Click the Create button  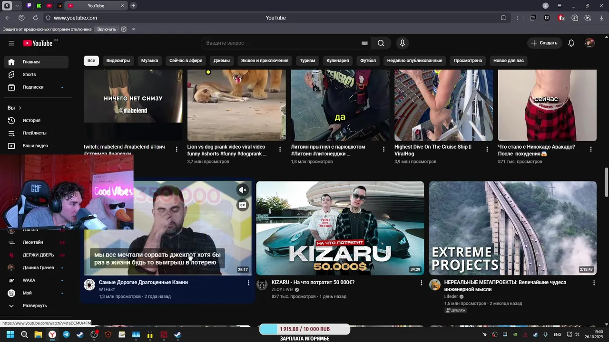click(x=544, y=43)
